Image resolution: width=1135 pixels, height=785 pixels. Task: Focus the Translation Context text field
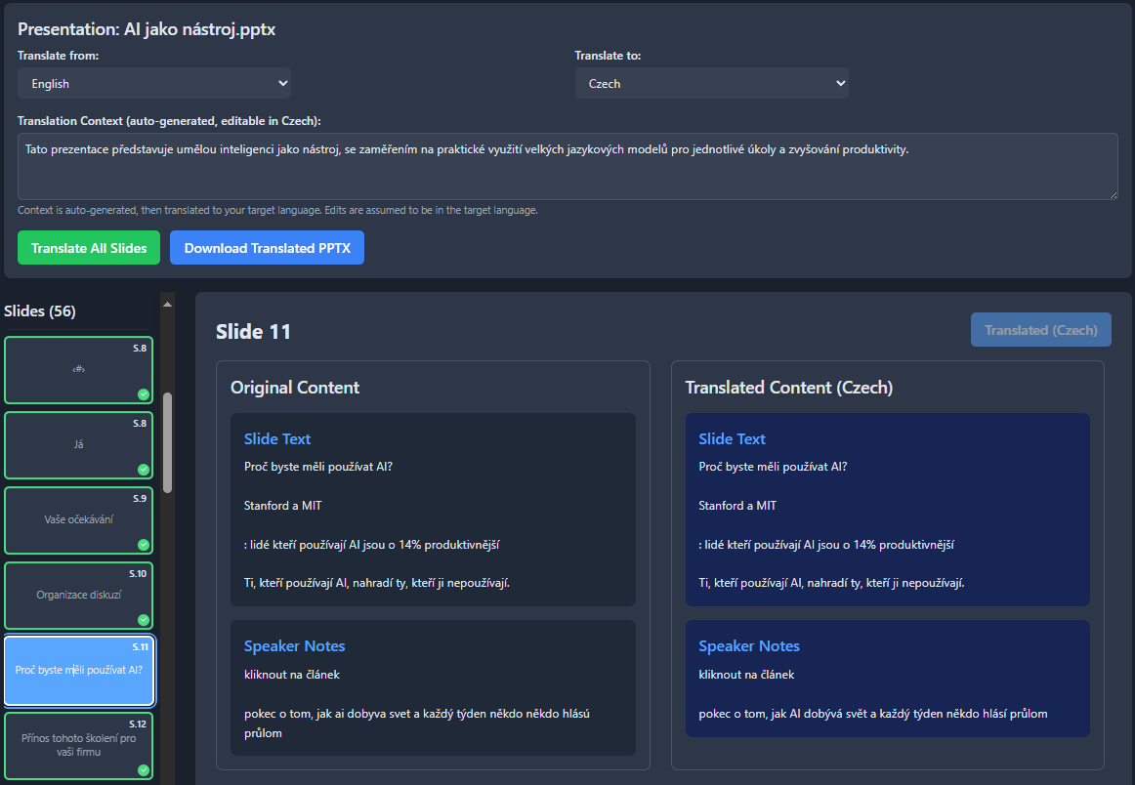click(x=567, y=166)
